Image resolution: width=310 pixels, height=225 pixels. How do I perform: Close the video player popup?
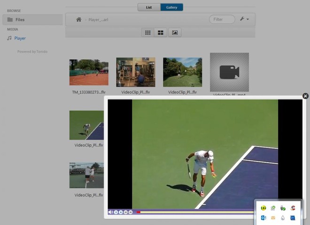[x=305, y=96]
